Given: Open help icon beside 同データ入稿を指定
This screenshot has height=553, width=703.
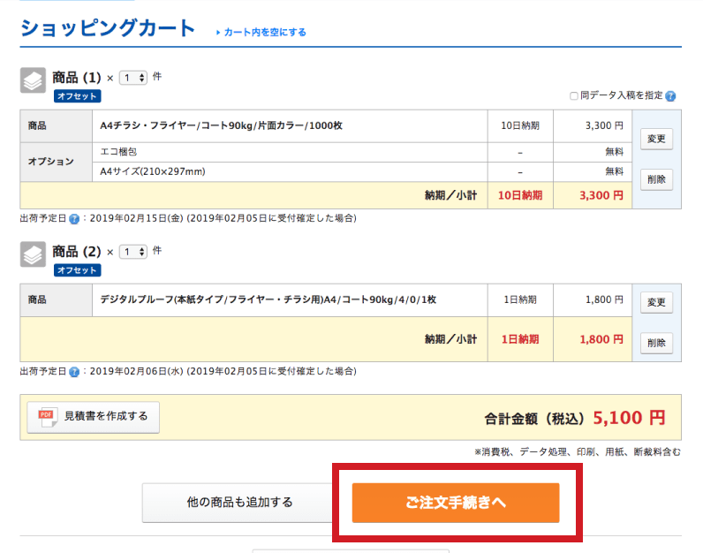Looking at the screenshot, I should point(671,96).
